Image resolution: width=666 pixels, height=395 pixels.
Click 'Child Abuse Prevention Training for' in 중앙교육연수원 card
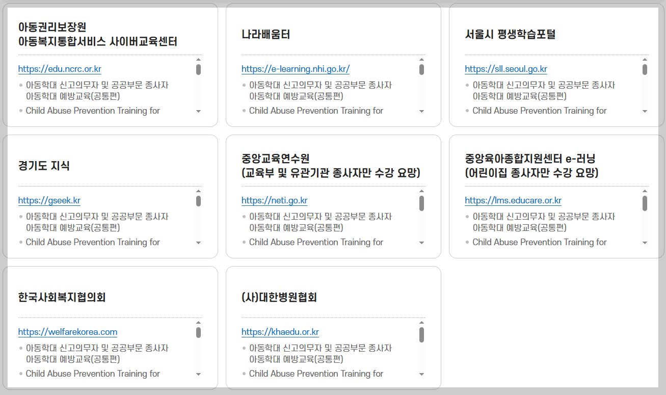pyautogui.click(x=316, y=242)
